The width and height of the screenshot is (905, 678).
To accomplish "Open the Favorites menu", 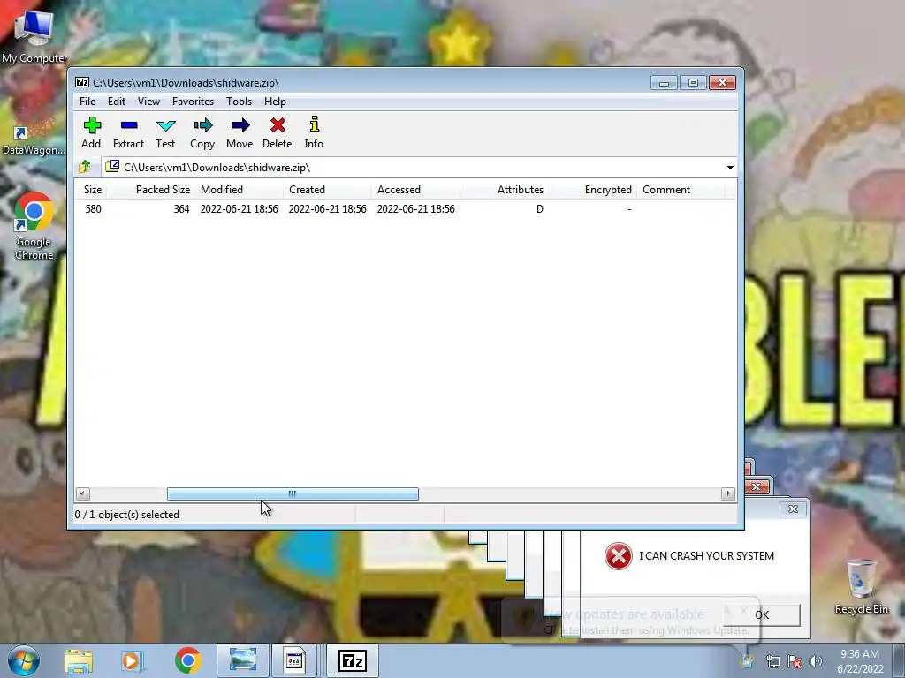I will (x=193, y=102).
